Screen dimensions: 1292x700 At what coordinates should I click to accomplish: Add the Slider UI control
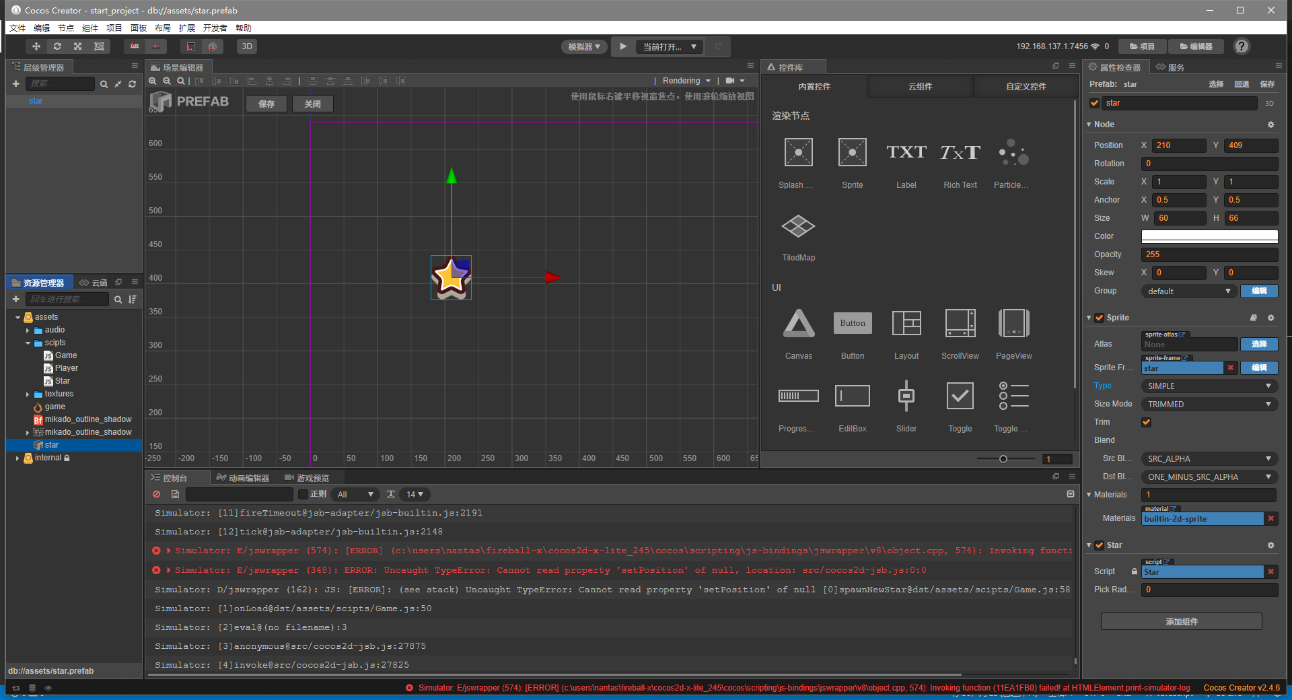coord(906,407)
